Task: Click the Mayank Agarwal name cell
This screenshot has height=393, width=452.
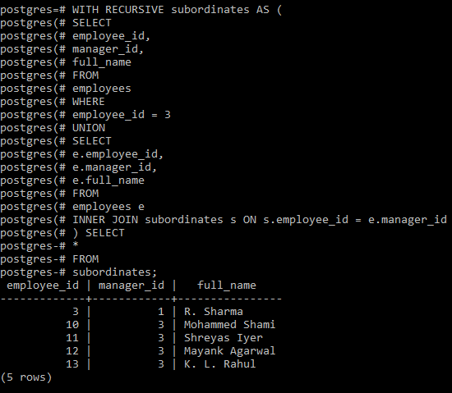Action: tap(230, 351)
